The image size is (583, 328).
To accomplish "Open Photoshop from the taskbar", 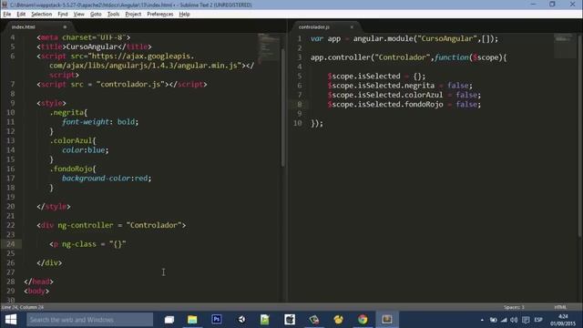I will click(x=217, y=320).
